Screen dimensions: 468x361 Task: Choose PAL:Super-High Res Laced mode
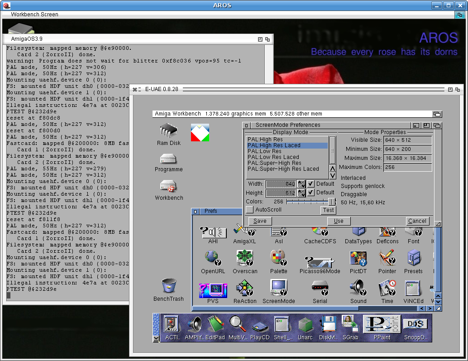(283, 169)
